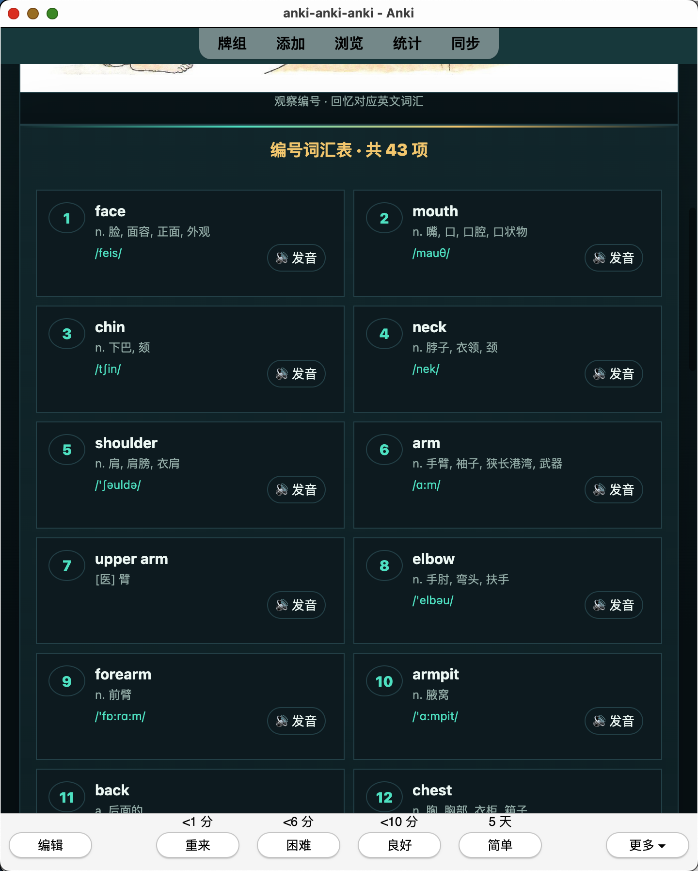
Task: Play pronunciation audio for arm
Action: coord(614,489)
